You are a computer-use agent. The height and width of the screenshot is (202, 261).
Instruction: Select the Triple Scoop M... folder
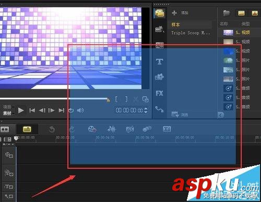pos(191,33)
